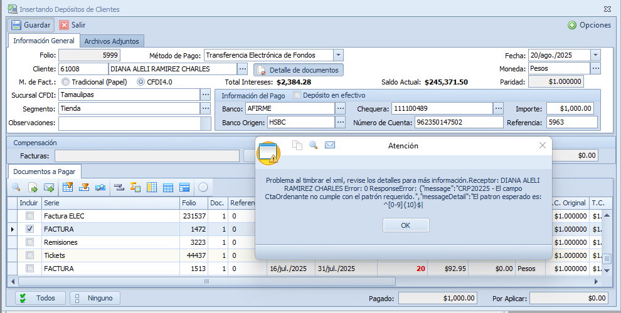Click the grouping hierarchy icon

pyautogui.click(x=119, y=187)
